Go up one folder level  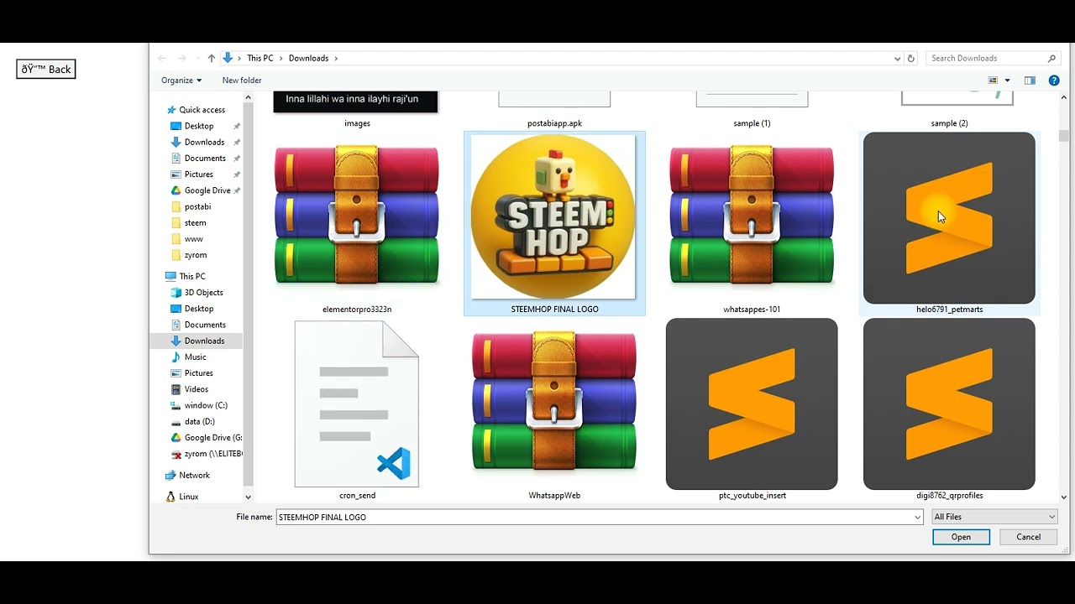point(211,58)
